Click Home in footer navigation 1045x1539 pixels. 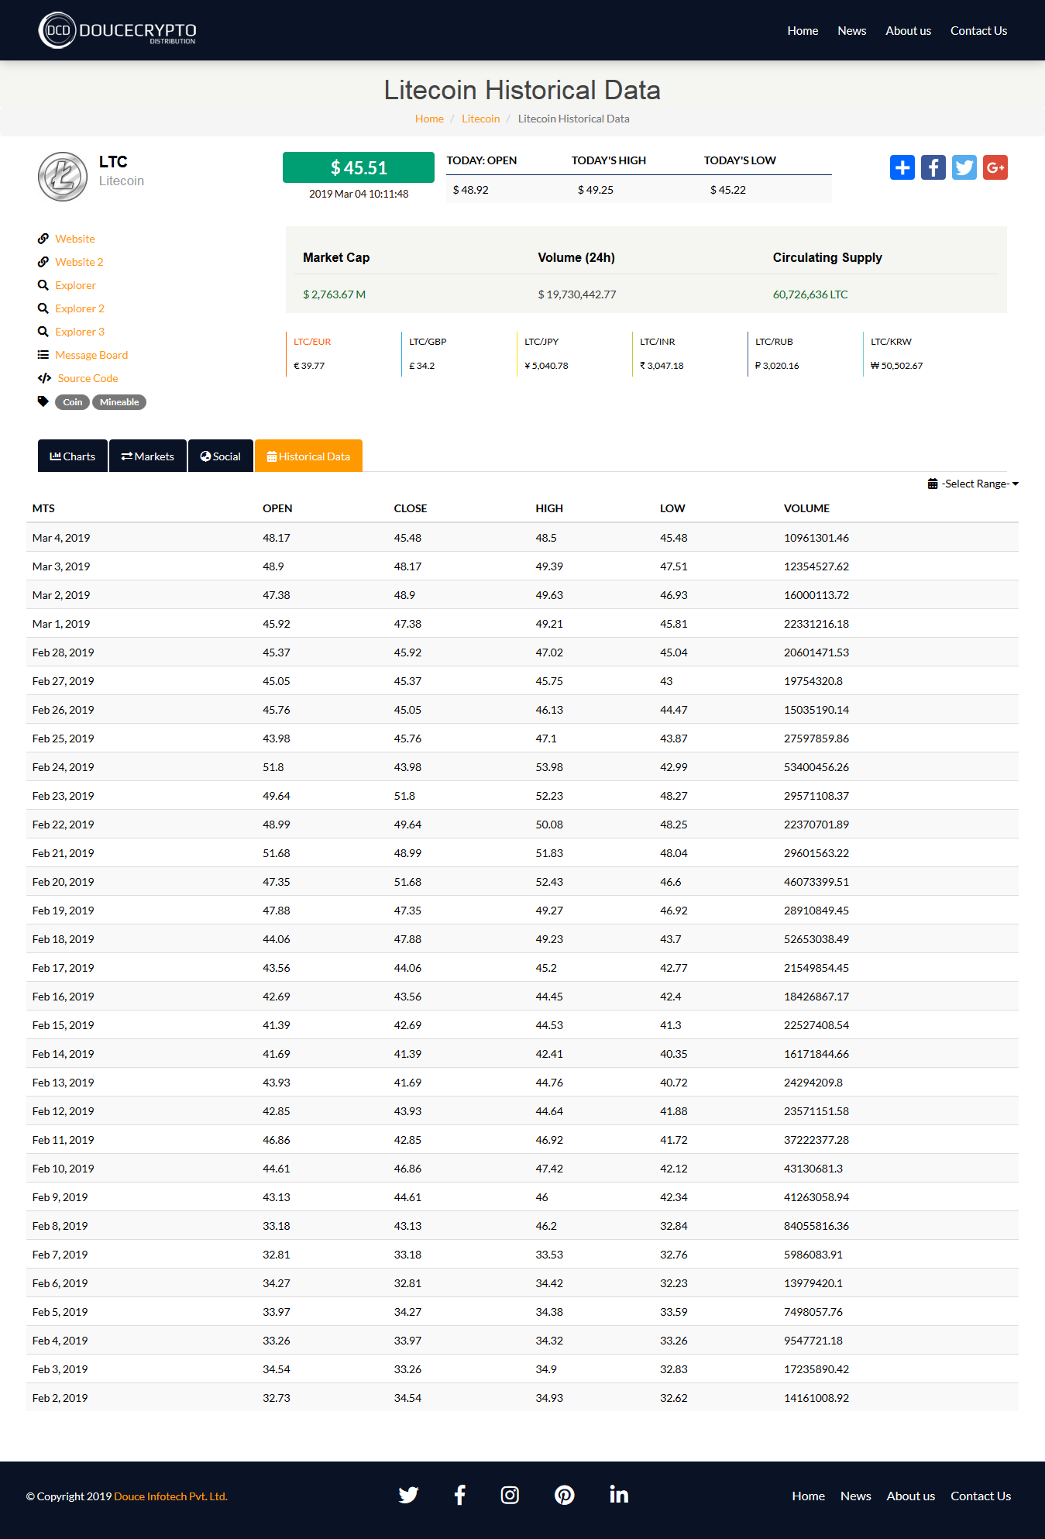(808, 1496)
